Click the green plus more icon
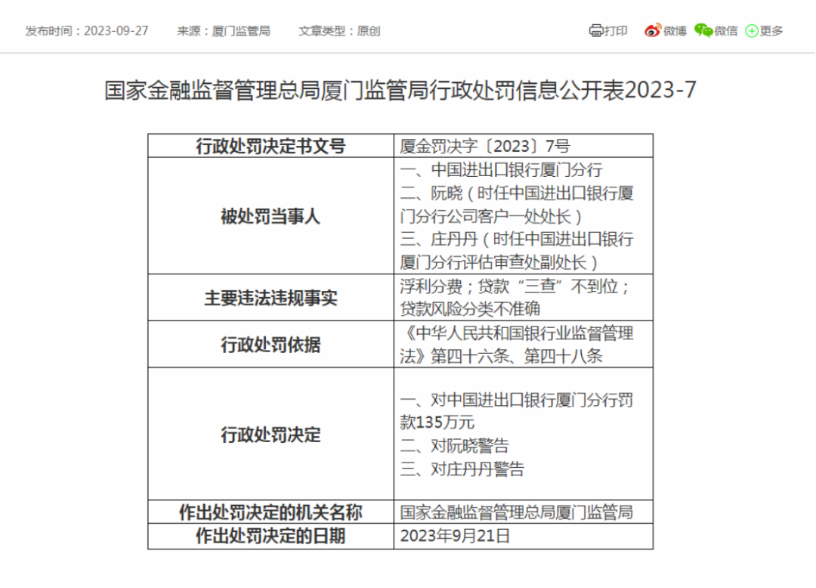 pyautogui.click(x=752, y=31)
